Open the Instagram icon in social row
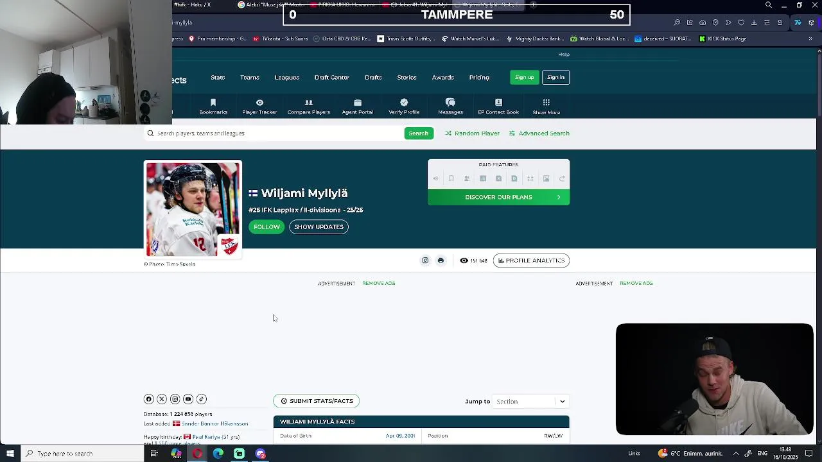 click(x=175, y=399)
